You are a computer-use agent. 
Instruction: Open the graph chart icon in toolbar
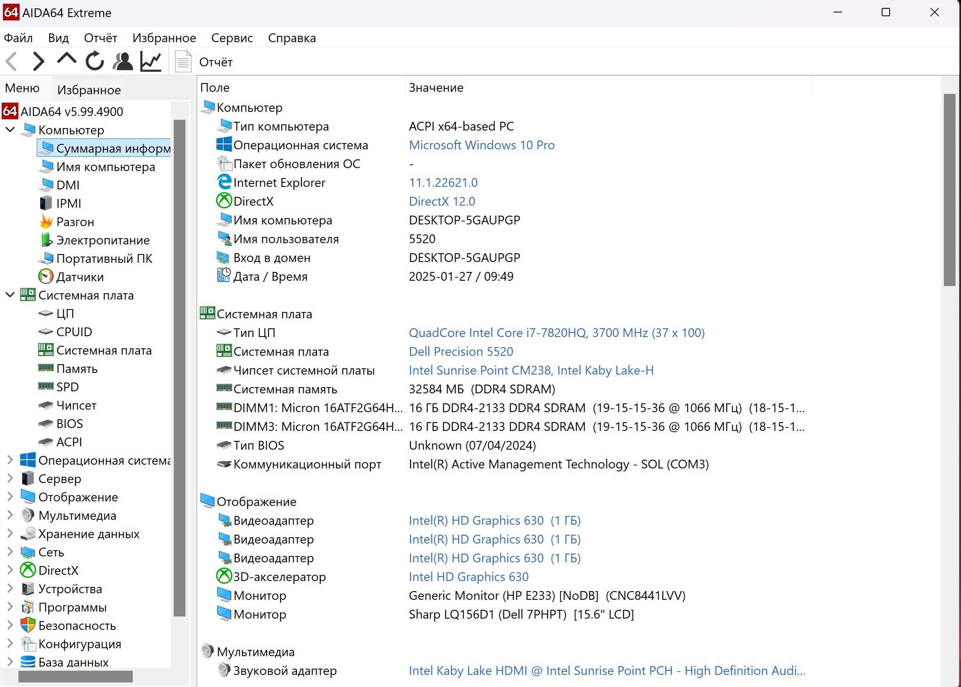151,62
